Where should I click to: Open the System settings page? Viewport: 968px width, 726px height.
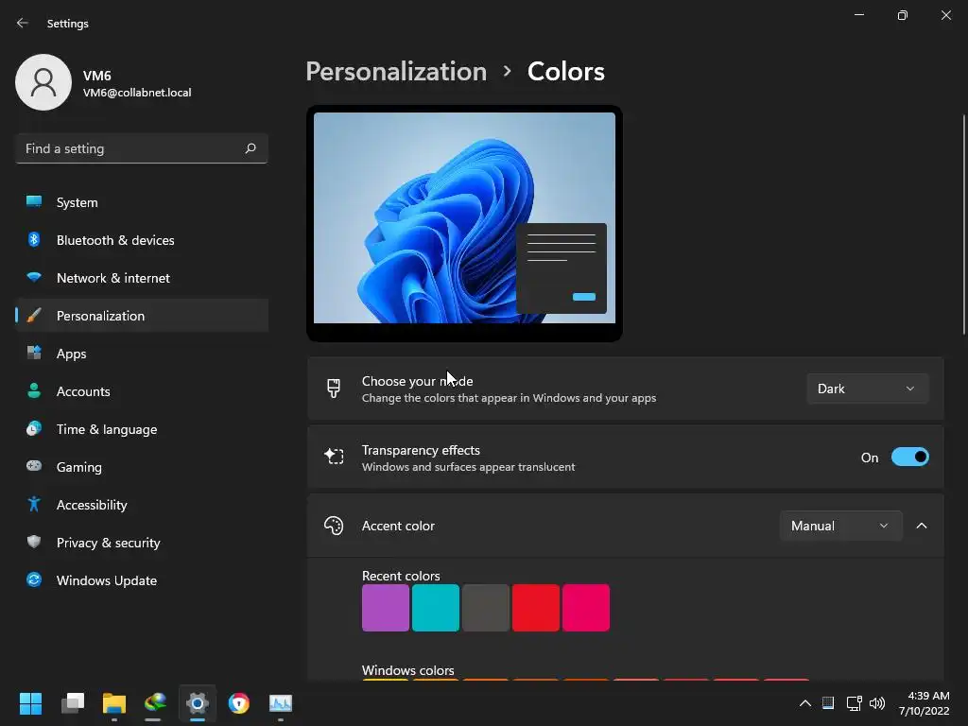142,202
